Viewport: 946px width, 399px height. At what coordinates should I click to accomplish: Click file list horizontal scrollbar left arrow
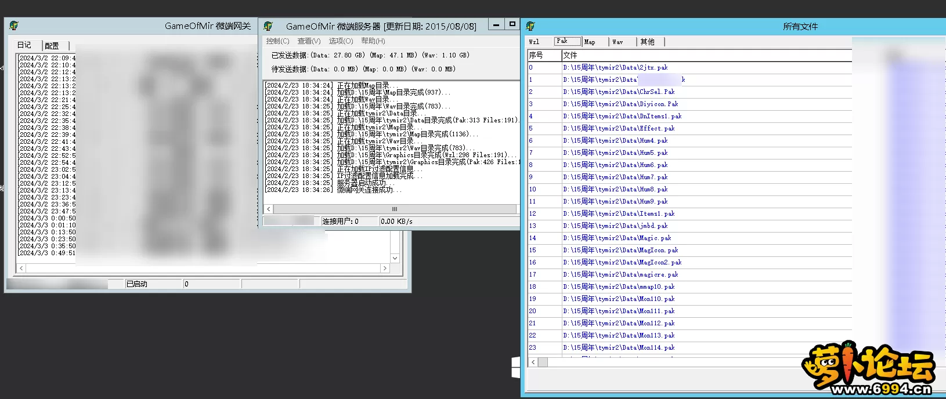tap(533, 362)
